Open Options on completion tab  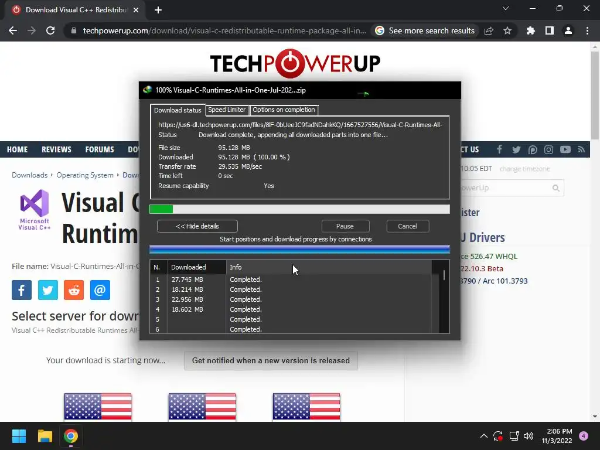pos(284,110)
